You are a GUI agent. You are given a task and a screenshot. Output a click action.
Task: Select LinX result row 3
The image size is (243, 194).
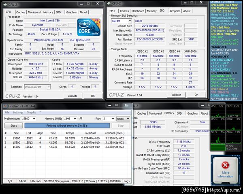point(65,147)
